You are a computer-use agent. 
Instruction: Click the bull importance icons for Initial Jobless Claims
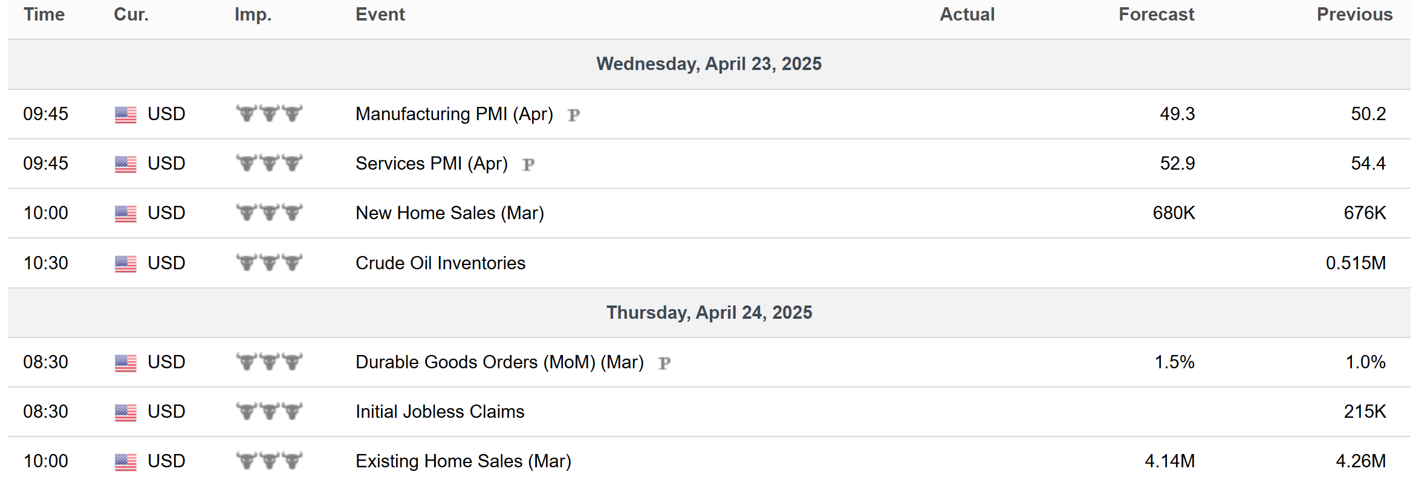[269, 411]
